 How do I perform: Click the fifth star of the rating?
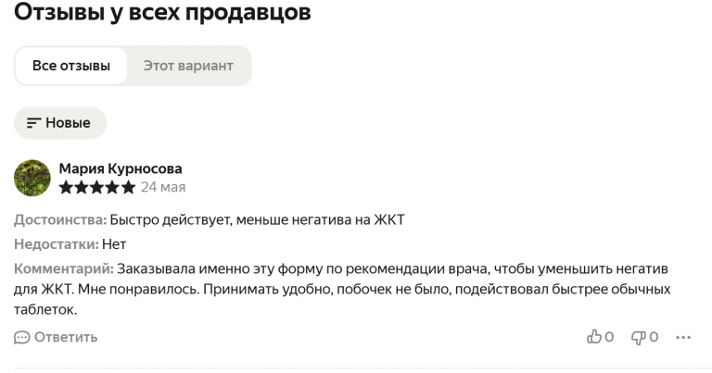coord(129,187)
